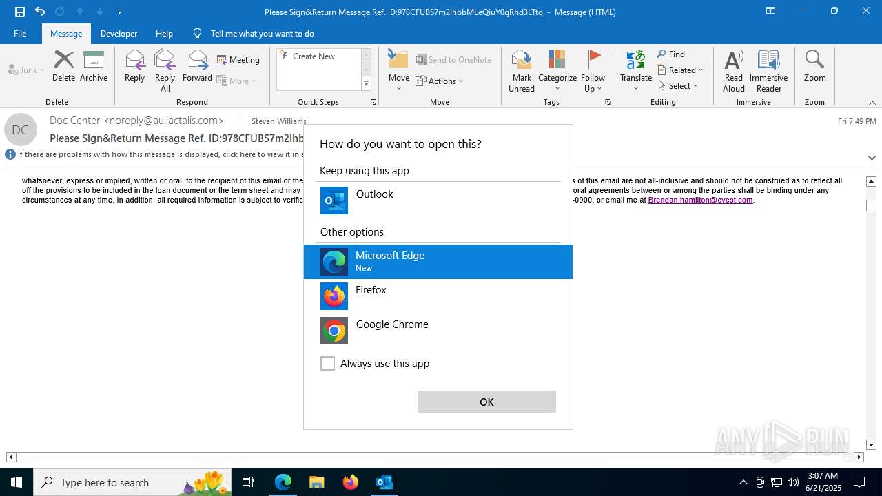The height and width of the screenshot is (496, 882).
Task: Click Find in Editing group
Action: click(671, 54)
